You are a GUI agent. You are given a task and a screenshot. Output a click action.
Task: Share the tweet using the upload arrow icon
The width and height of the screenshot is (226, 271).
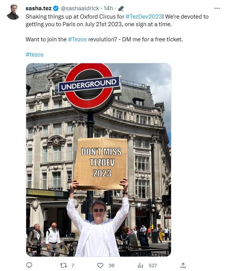183,265
